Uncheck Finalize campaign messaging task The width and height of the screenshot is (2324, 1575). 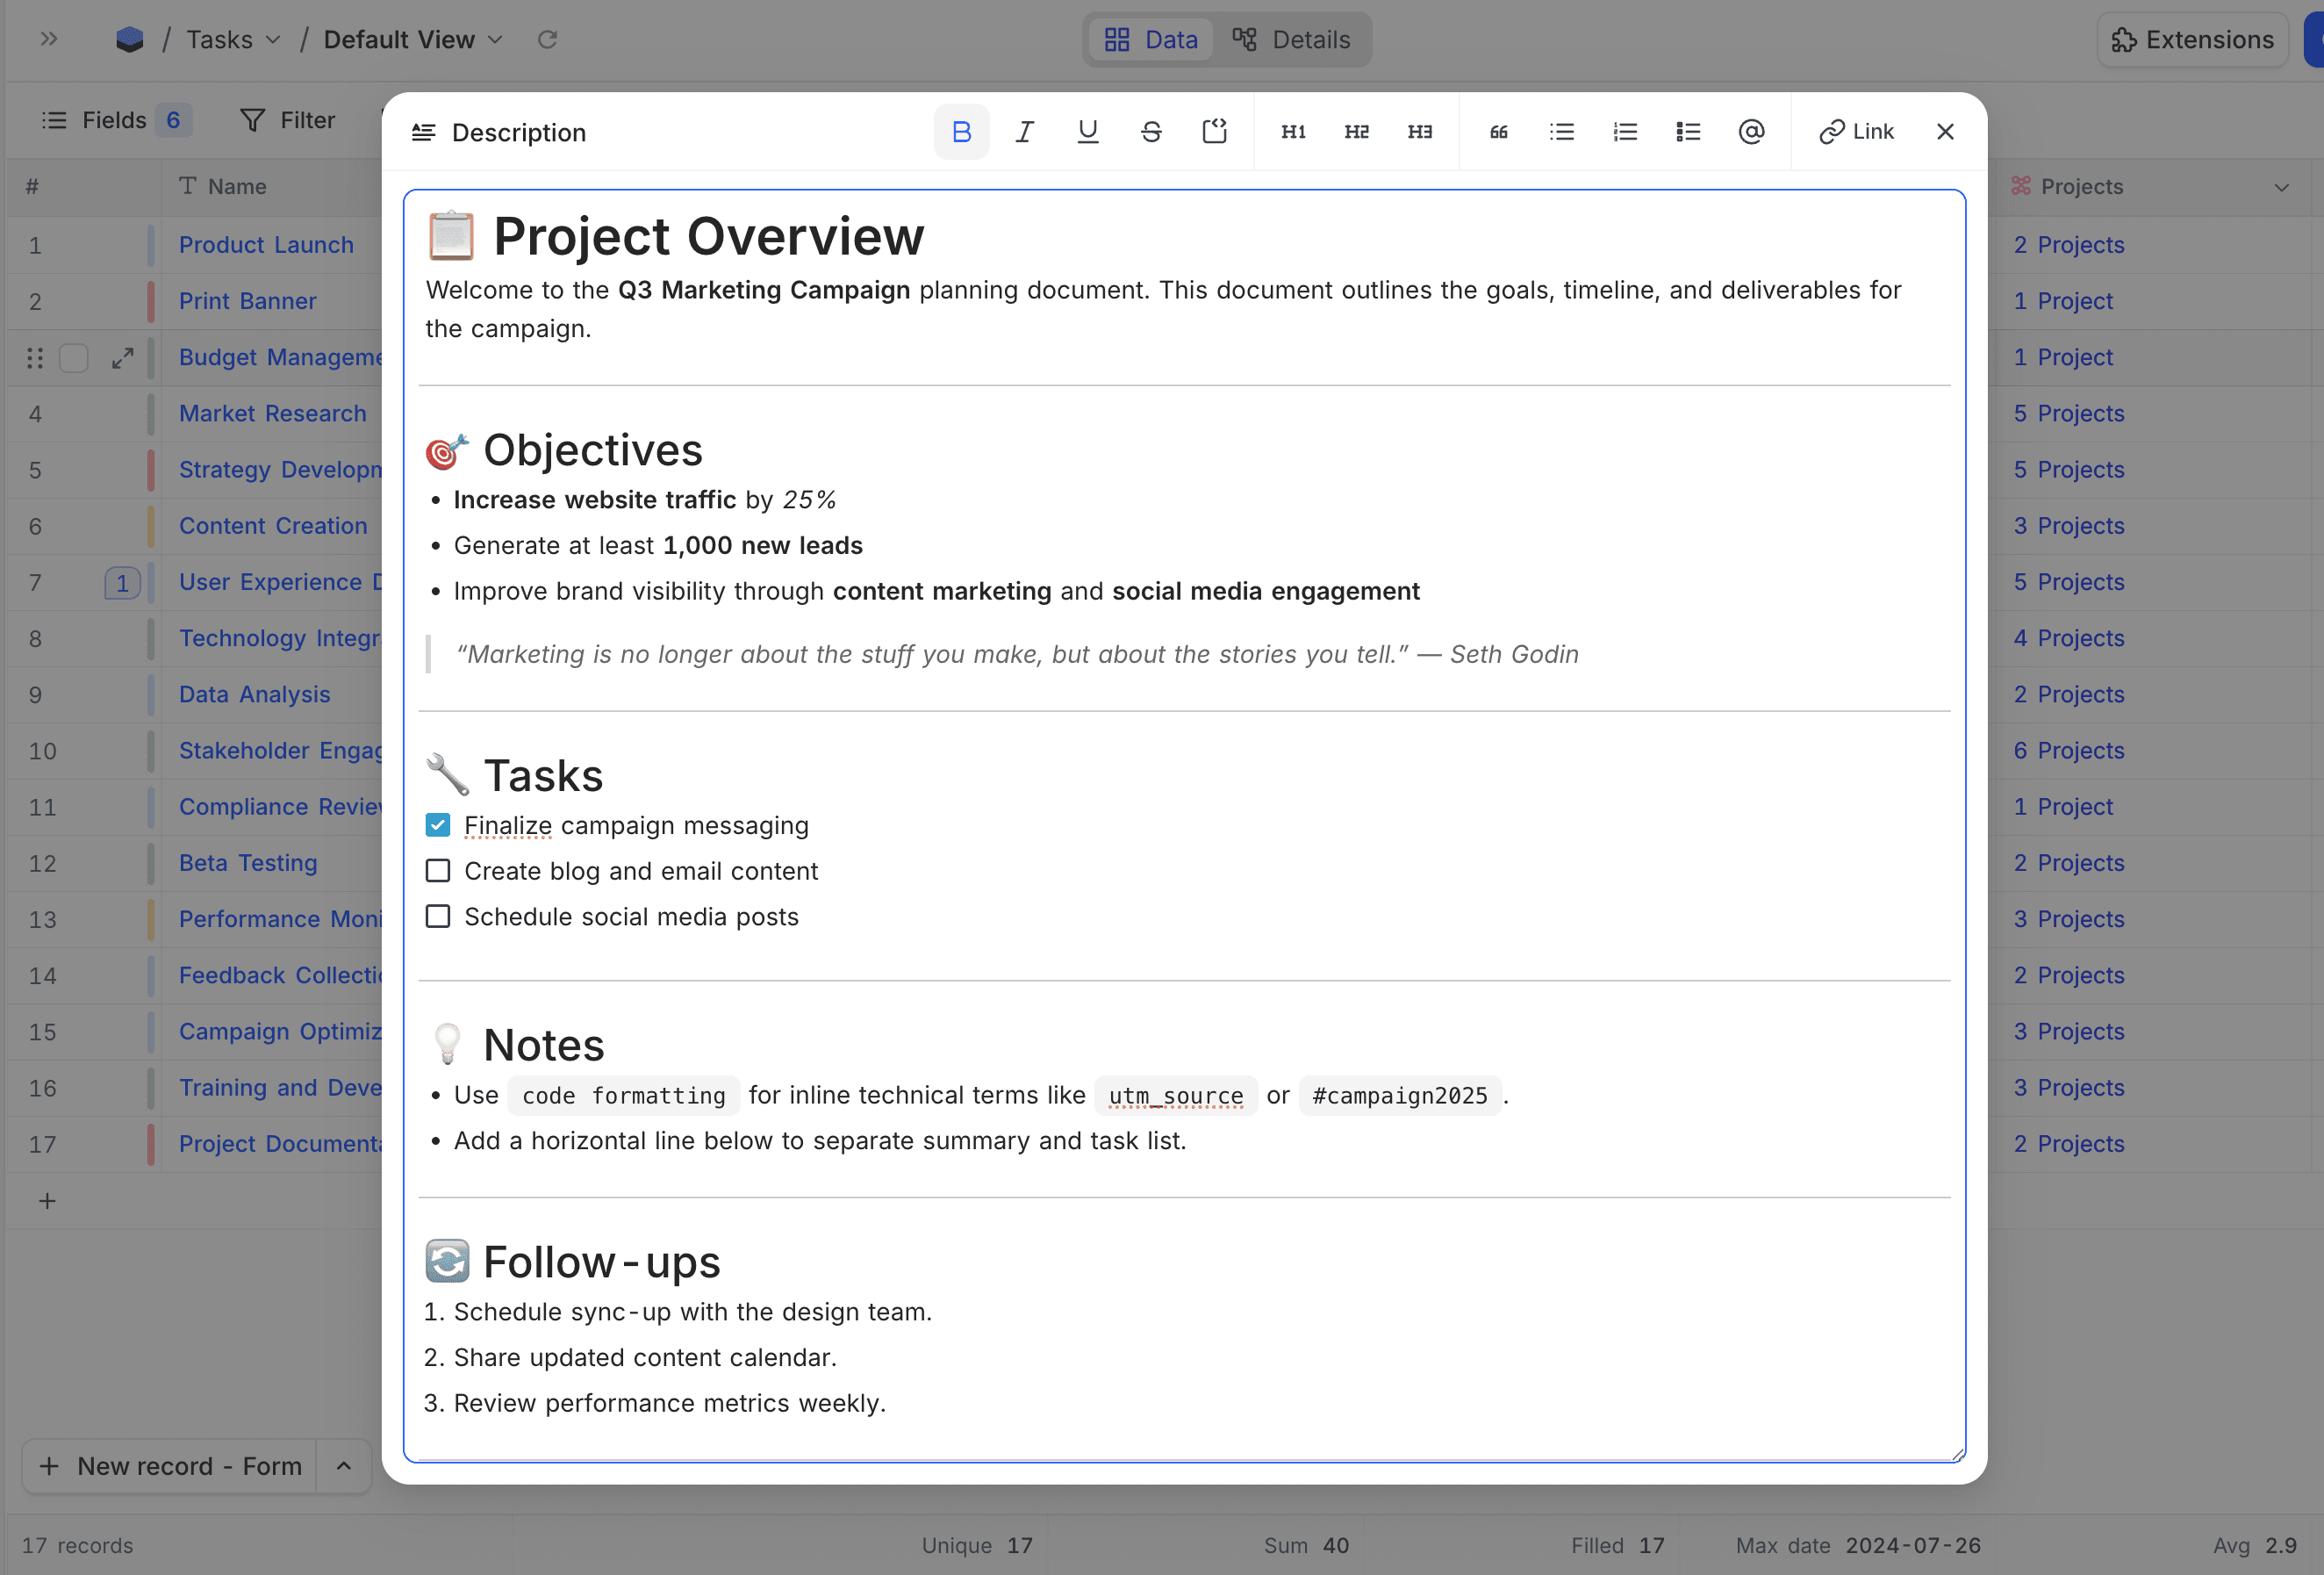click(438, 824)
